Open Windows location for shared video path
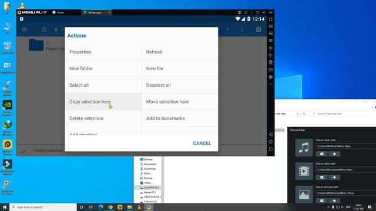The height and width of the screenshot is (211, 376). click(322, 177)
